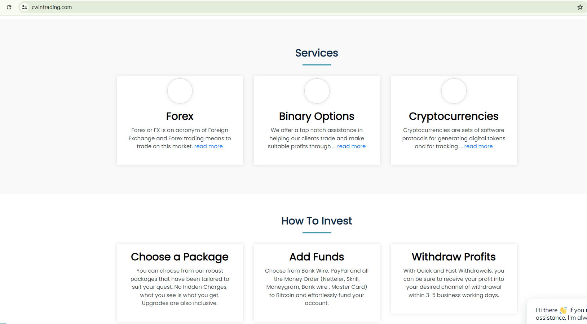This screenshot has width=587, height=324.
Task: Open Forex read more link
Action: coord(208,146)
